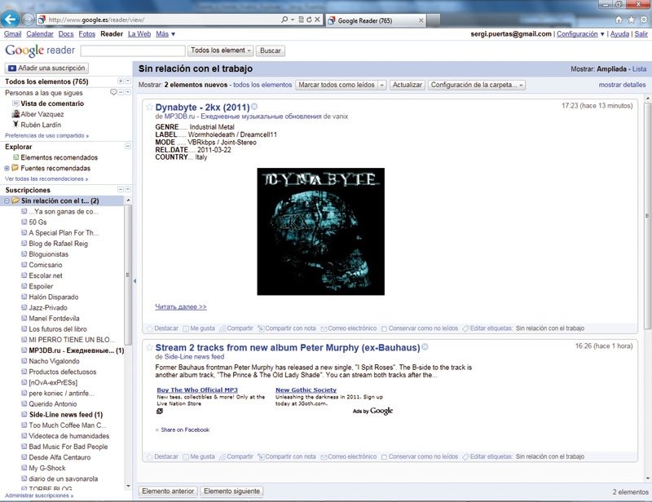Focus the Google Reader search field
The width and height of the screenshot is (652, 502).
[133, 51]
